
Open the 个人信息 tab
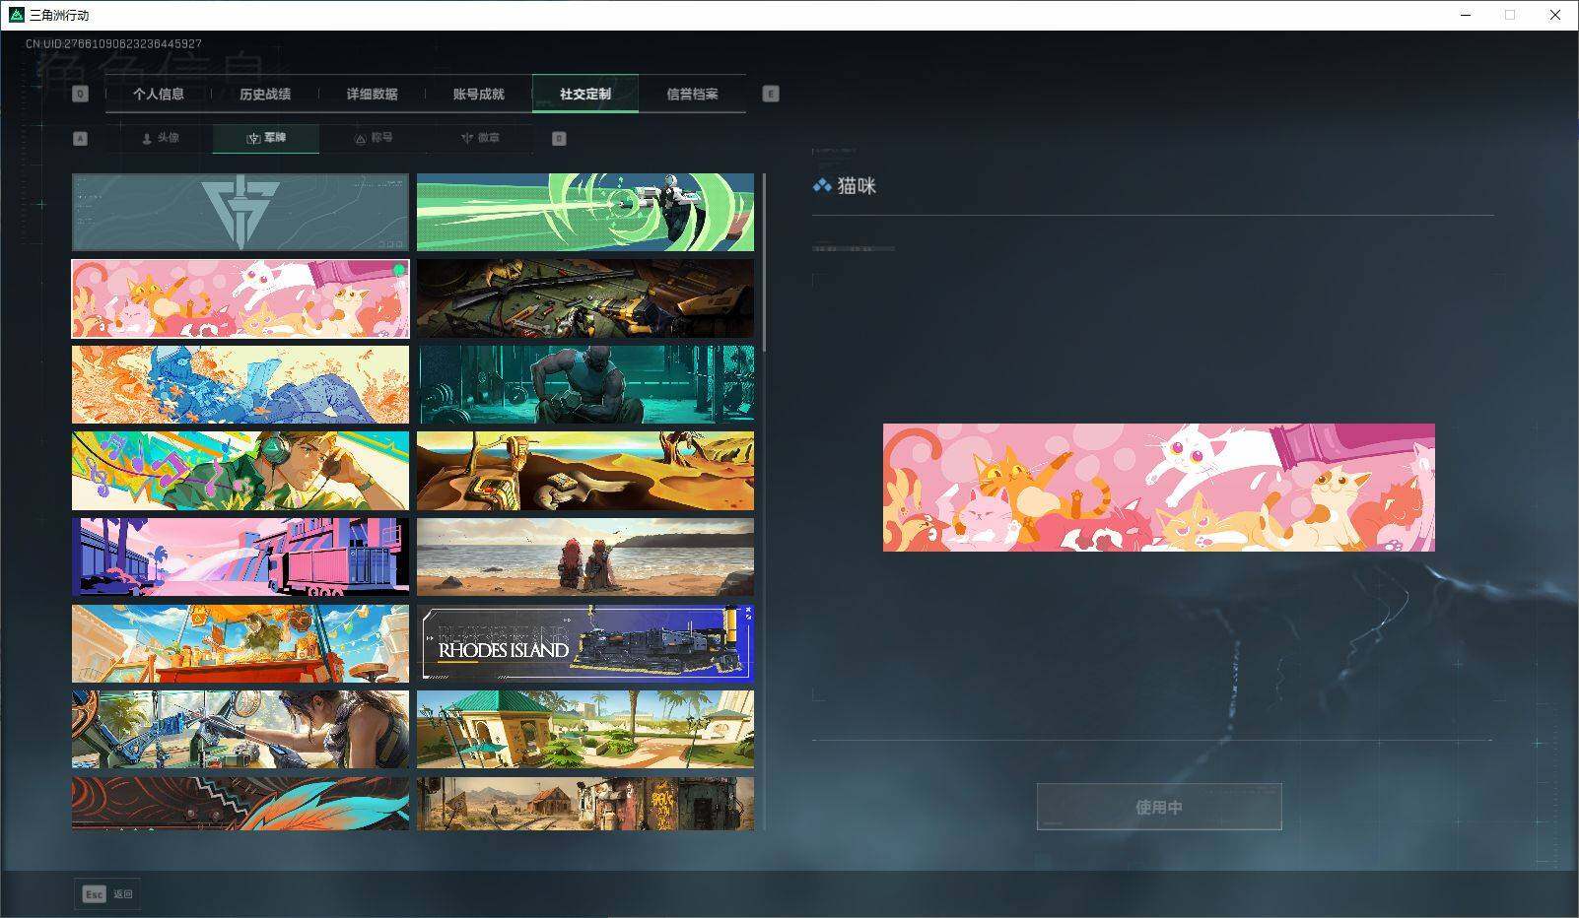pyautogui.click(x=159, y=95)
